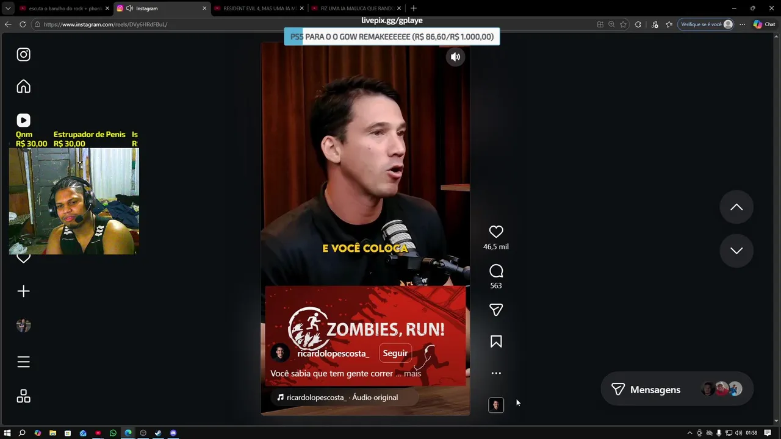Open the Mensagens messages panel

click(x=676, y=389)
